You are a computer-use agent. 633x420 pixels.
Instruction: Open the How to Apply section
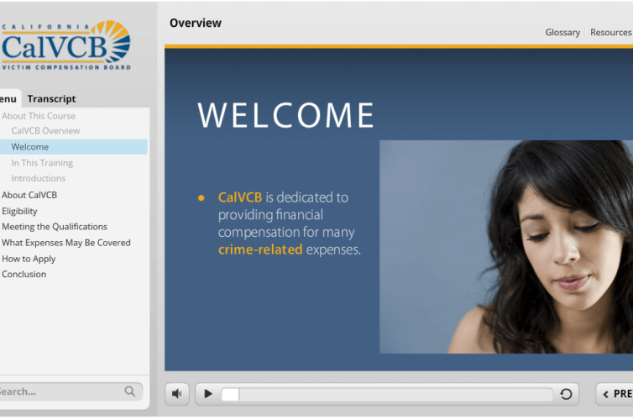click(29, 259)
